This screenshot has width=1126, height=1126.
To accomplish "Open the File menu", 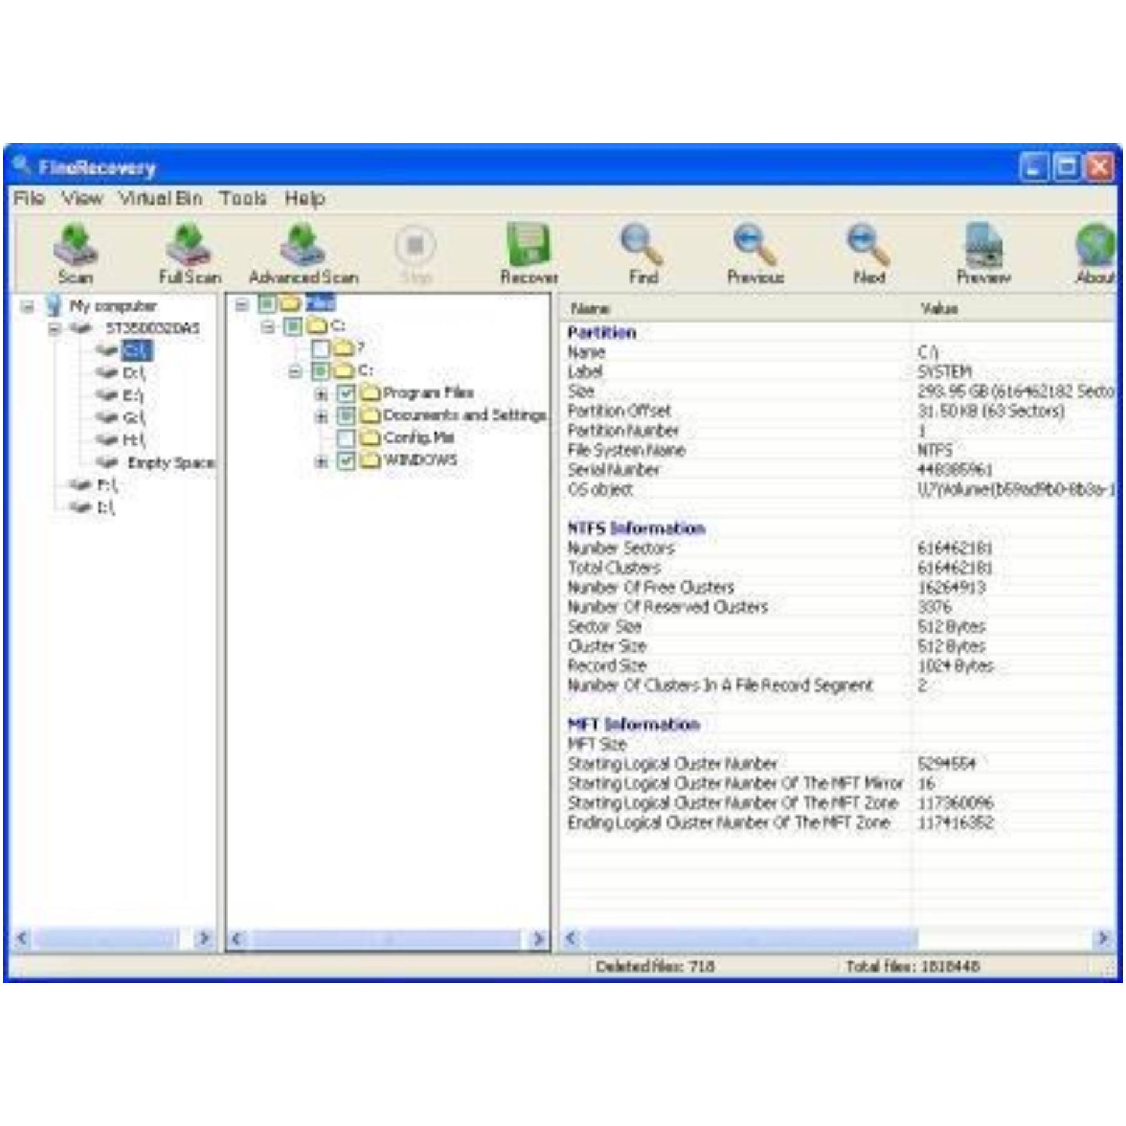I will (29, 198).
